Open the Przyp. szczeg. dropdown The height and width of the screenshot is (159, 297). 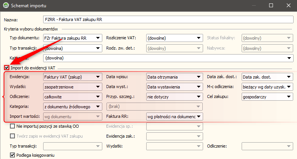point(199,97)
